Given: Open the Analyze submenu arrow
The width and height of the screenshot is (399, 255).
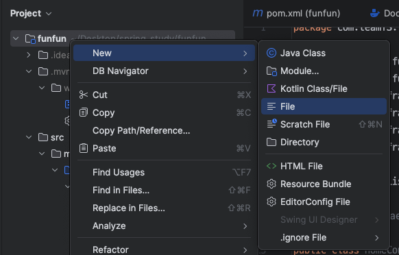Looking at the screenshot, I should pos(245,226).
